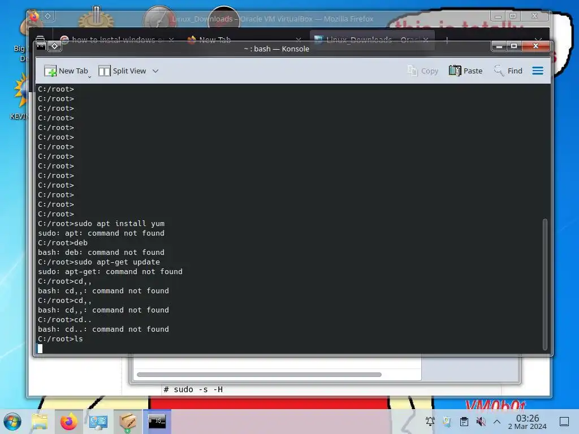
Task: Expand the Split View chevron menu
Action: [155, 71]
